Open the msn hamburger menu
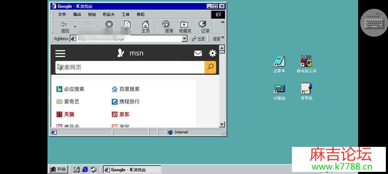Image resolution: width=388 pixels, height=174 pixels. point(60,53)
